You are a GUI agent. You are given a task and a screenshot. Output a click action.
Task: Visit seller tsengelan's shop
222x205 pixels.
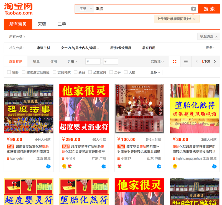tap(17, 158)
